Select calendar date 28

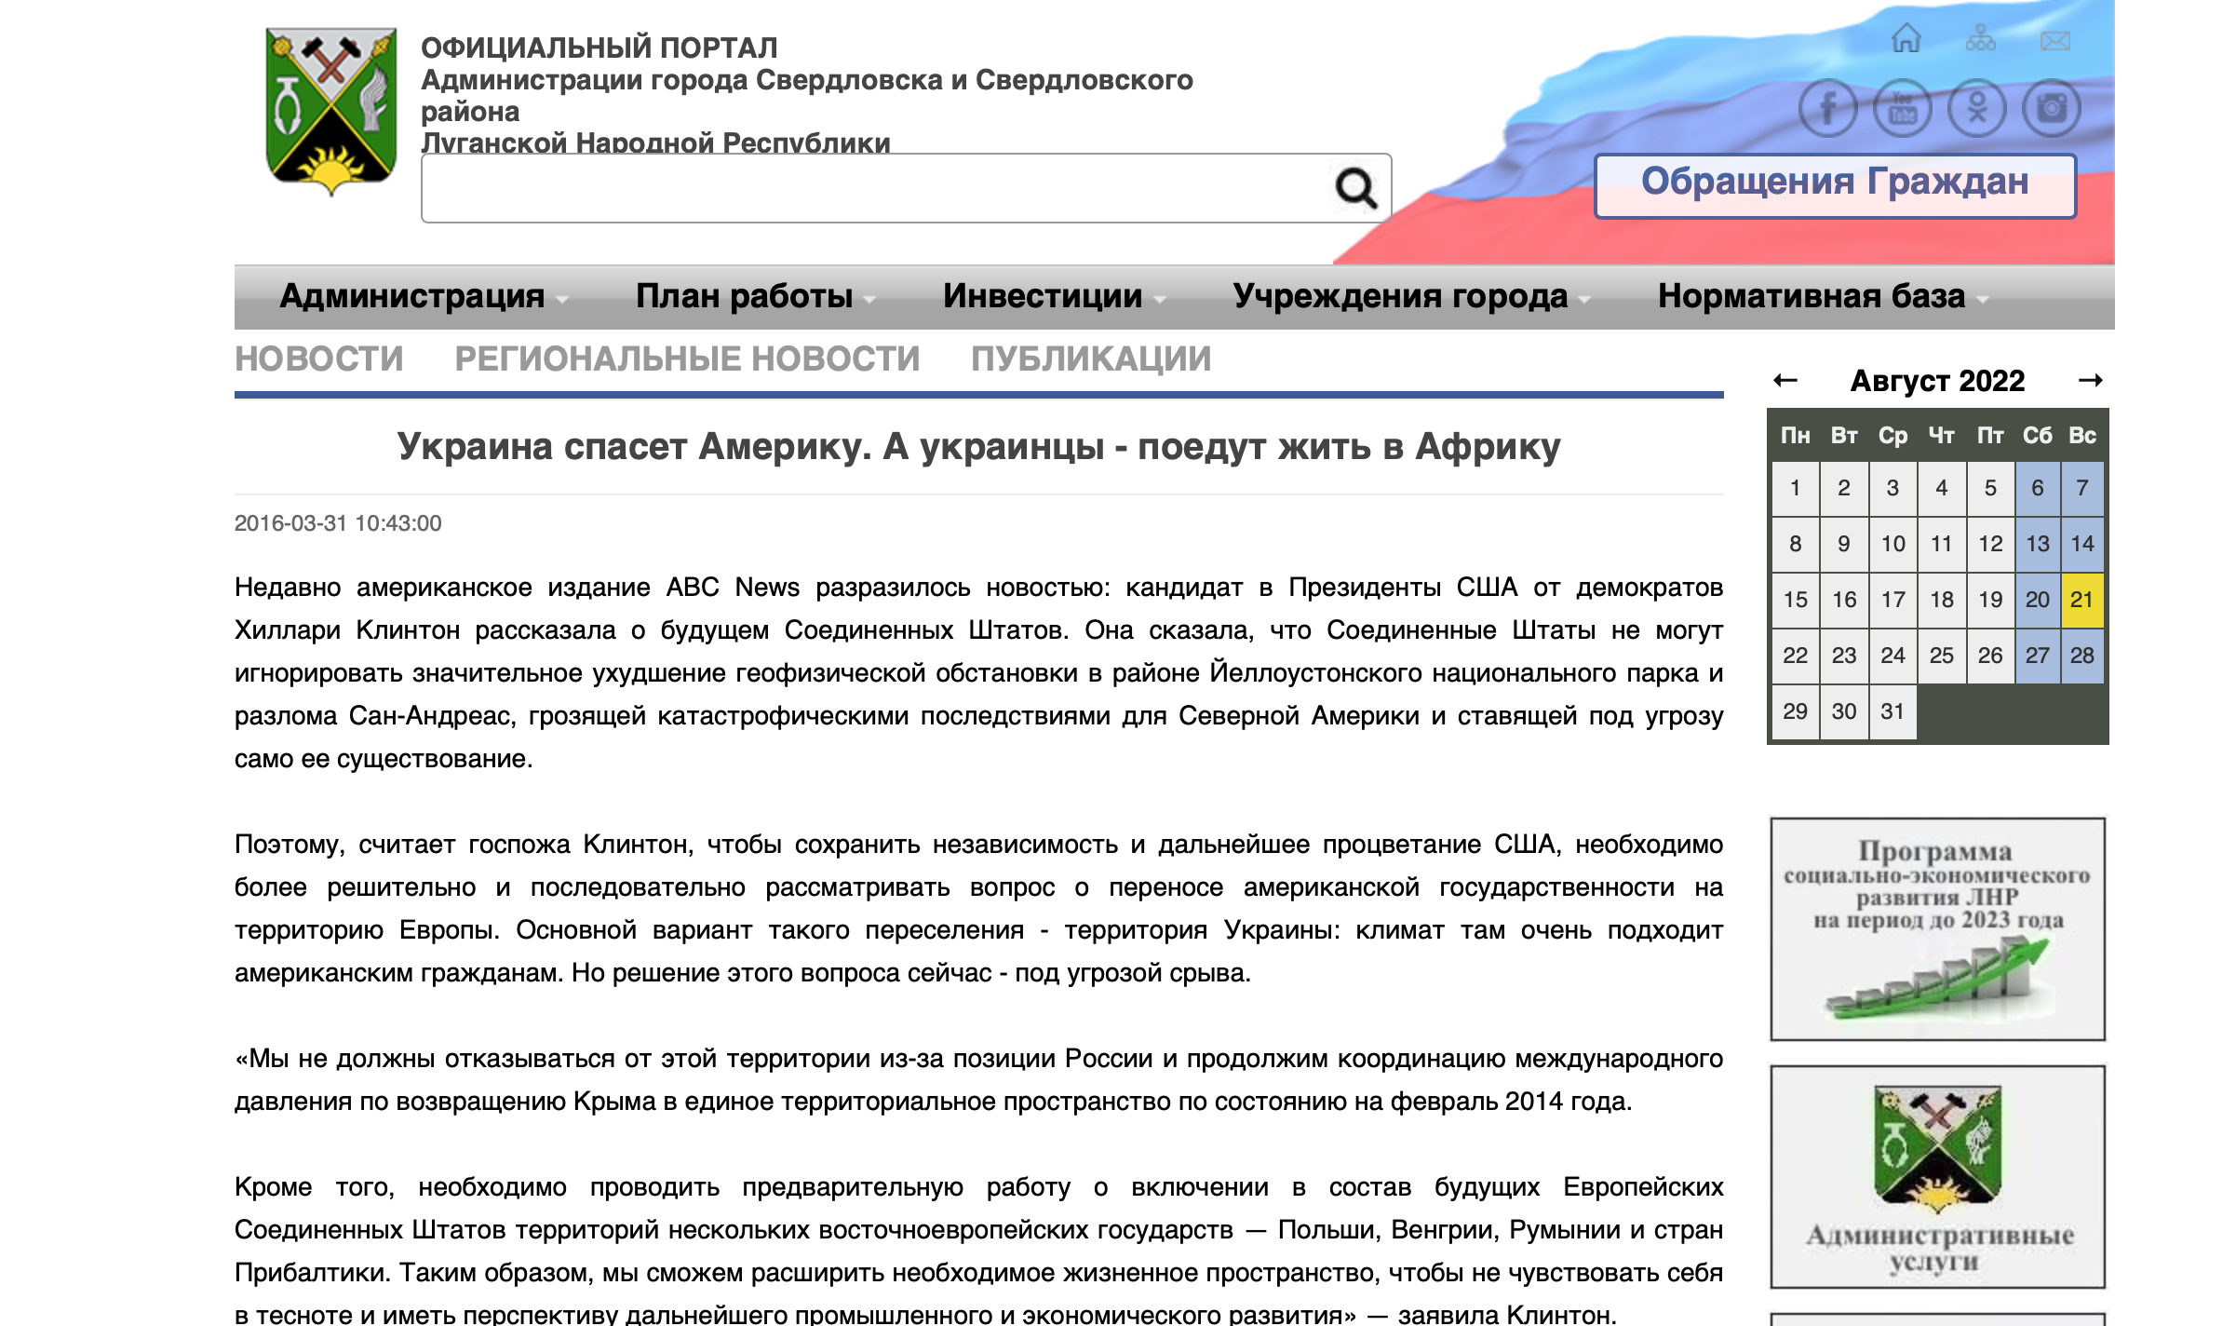point(2082,656)
